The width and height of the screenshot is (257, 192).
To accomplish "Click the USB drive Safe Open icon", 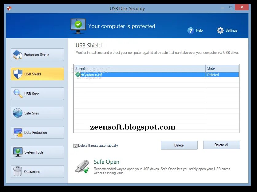I will [x=82, y=166].
